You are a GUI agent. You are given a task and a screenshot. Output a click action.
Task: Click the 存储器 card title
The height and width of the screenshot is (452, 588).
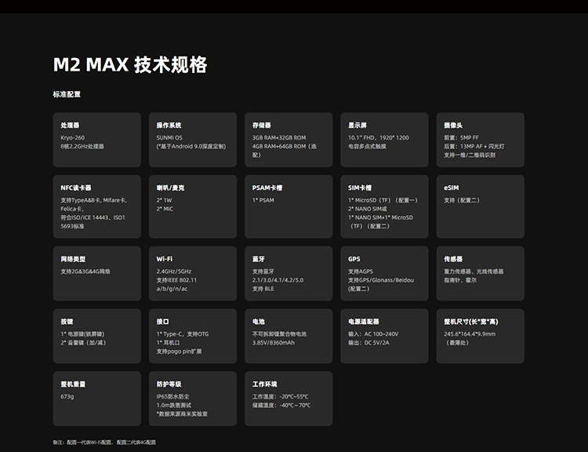coord(261,125)
